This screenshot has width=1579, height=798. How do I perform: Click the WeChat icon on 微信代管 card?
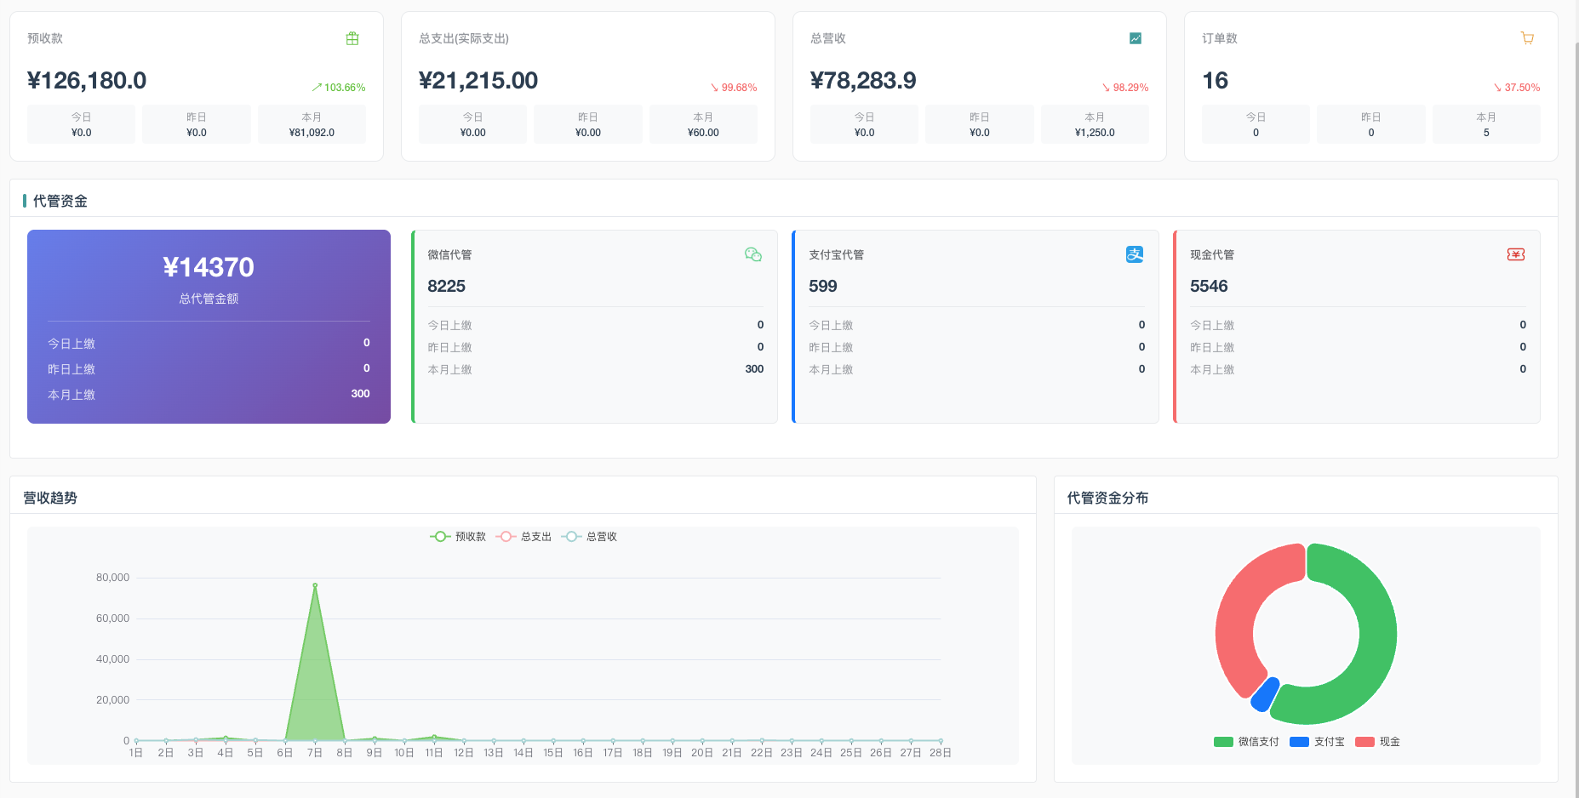tap(752, 254)
